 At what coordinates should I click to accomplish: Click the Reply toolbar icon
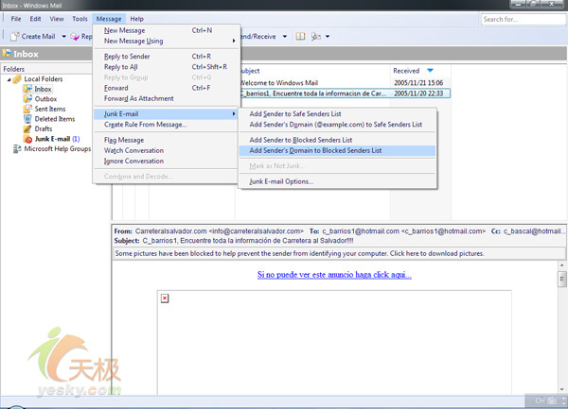76,37
